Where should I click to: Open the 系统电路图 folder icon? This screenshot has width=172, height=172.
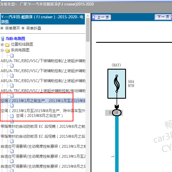click(x=7, y=50)
